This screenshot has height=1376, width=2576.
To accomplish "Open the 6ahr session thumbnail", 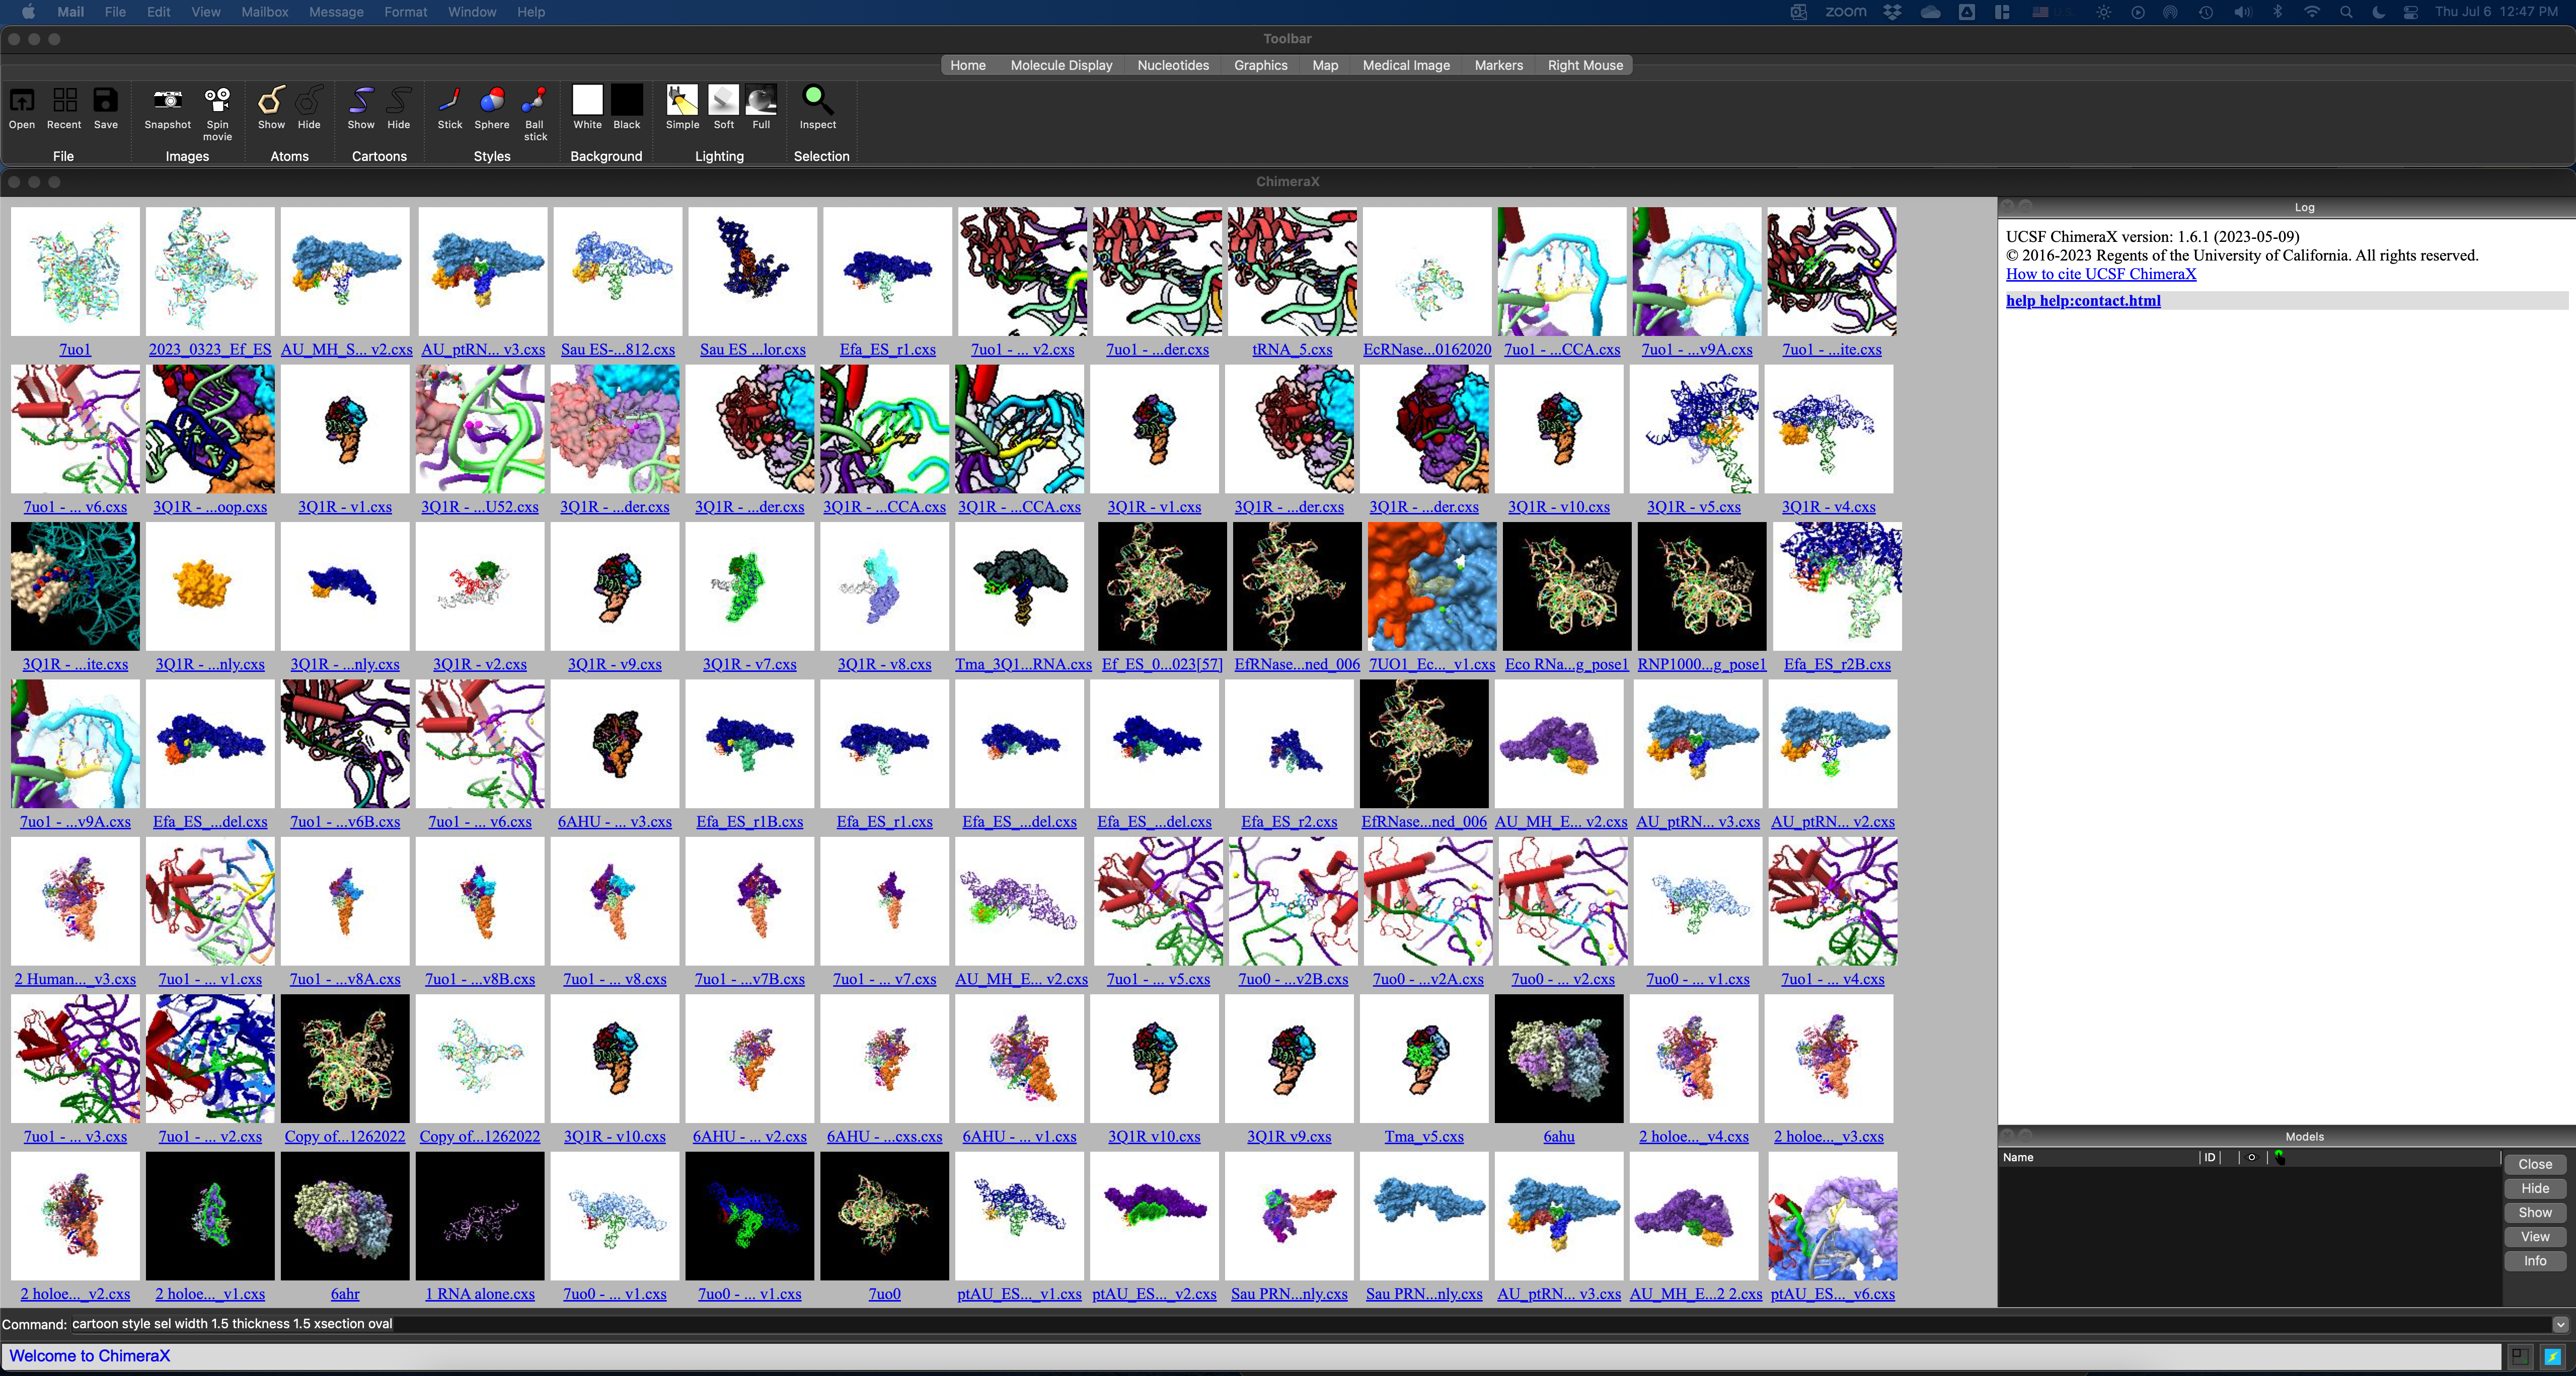I will (345, 1216).
